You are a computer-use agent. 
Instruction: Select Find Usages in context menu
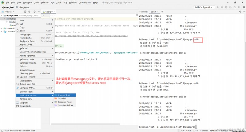point(35,34)
